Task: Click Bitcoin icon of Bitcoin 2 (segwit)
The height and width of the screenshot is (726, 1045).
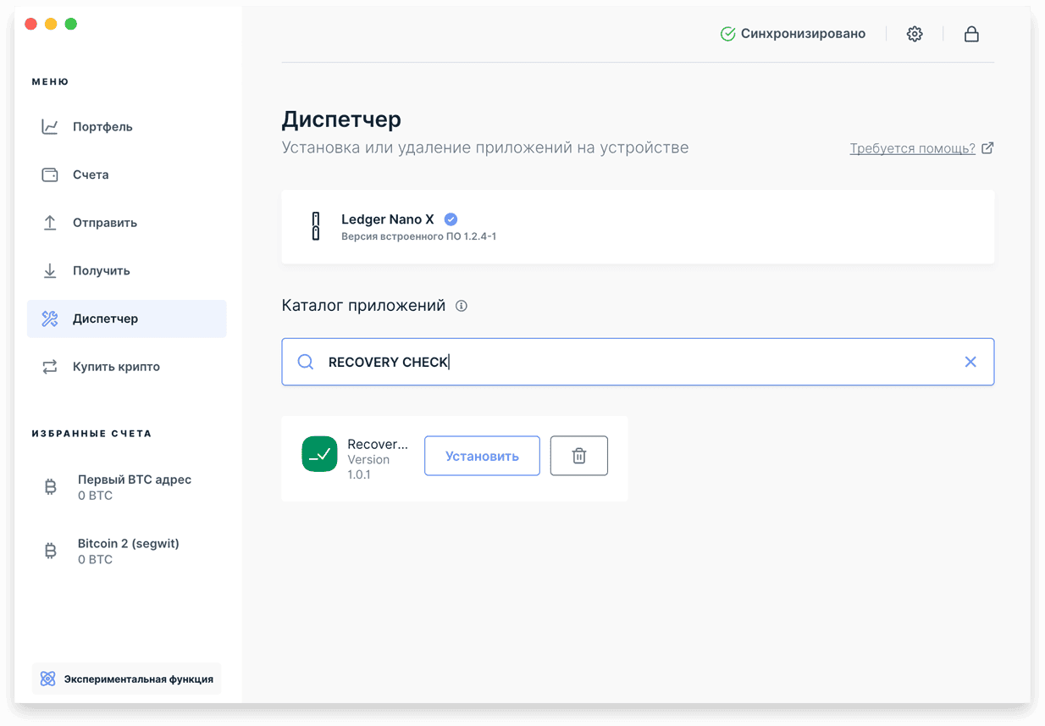Action: pos(50,551)
